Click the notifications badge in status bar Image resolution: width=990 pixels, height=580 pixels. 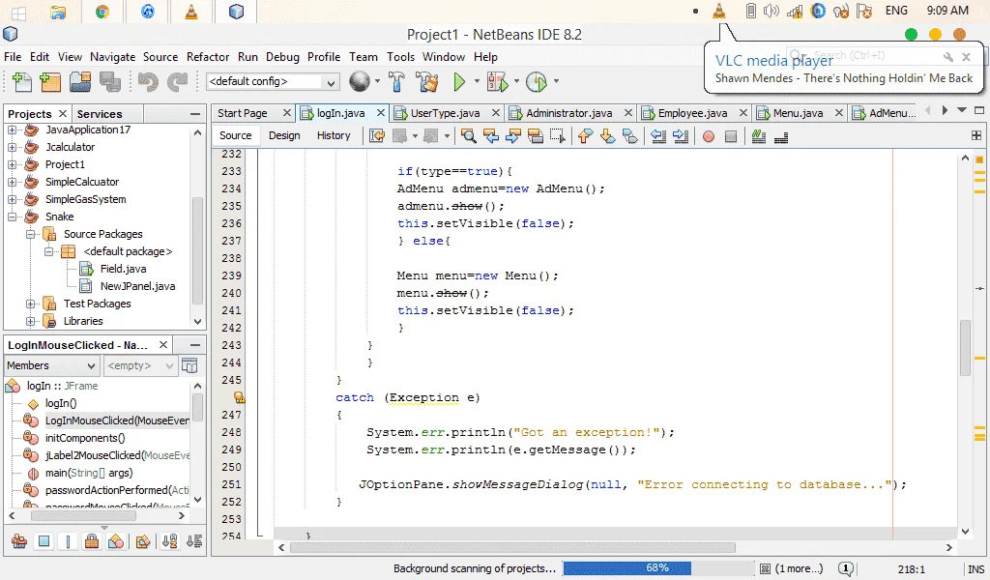(846, 568)
